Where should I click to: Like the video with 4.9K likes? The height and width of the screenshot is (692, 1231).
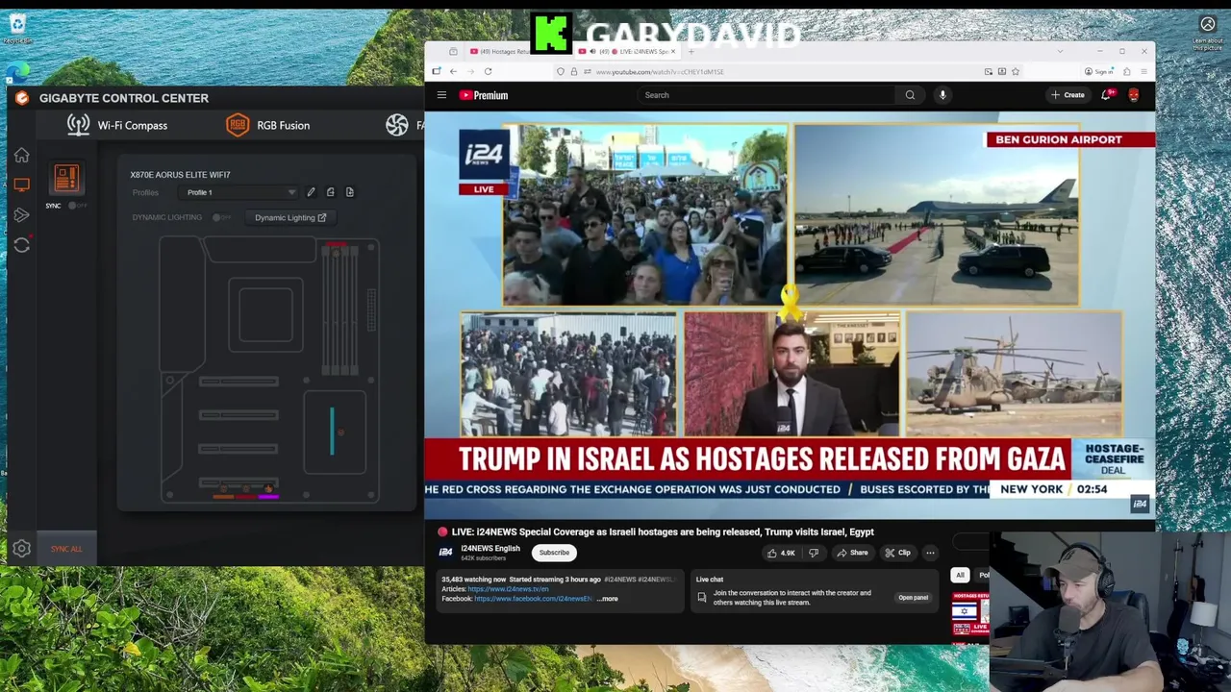pos(780,553)
